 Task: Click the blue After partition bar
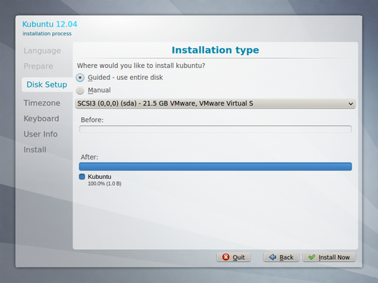(x=215, y=167)
